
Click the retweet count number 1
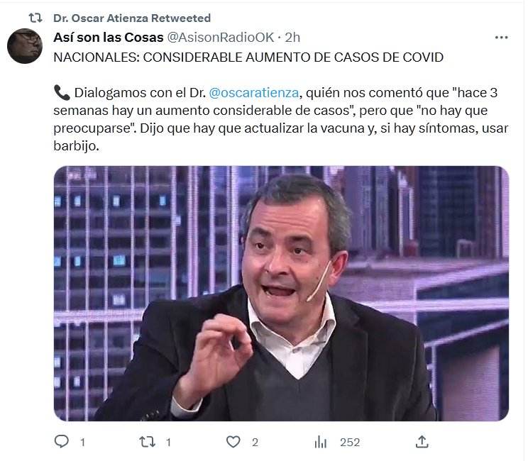pos(168,442)
